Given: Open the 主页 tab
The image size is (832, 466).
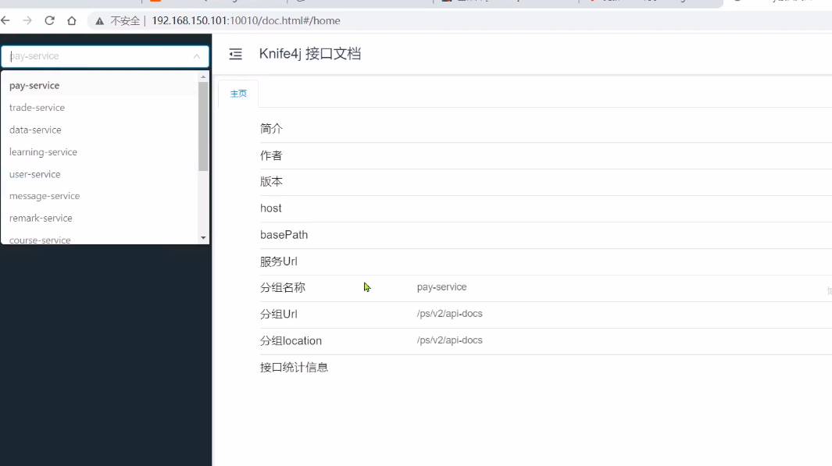Looking at the screenshot, I should [x=238, y=94].
